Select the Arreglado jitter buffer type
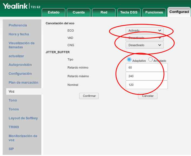Screen dimensions: 191x156 150,60
